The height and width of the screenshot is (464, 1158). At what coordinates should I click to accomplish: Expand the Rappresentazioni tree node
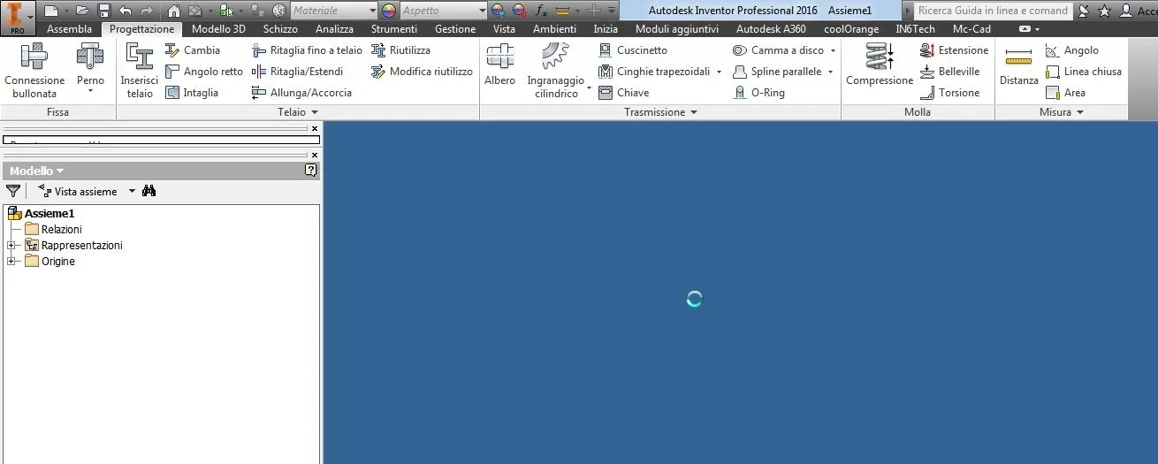point(11,246)
